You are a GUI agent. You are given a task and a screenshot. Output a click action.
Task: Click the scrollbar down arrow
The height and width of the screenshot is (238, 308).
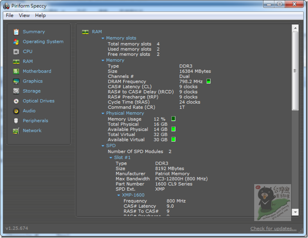295,212
